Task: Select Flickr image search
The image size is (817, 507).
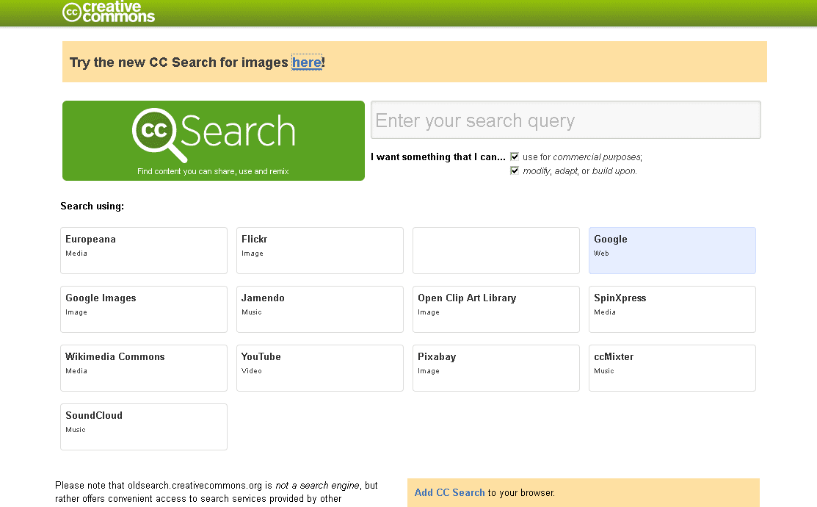Action: (320, 251)
